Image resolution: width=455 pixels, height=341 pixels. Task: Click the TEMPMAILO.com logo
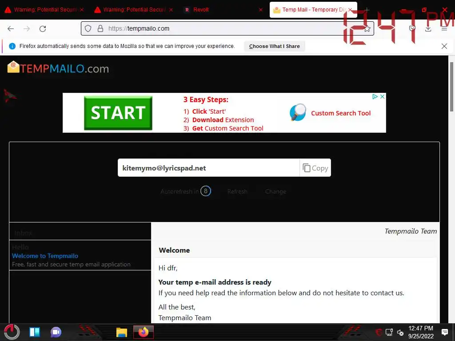(x=58, y=68)
